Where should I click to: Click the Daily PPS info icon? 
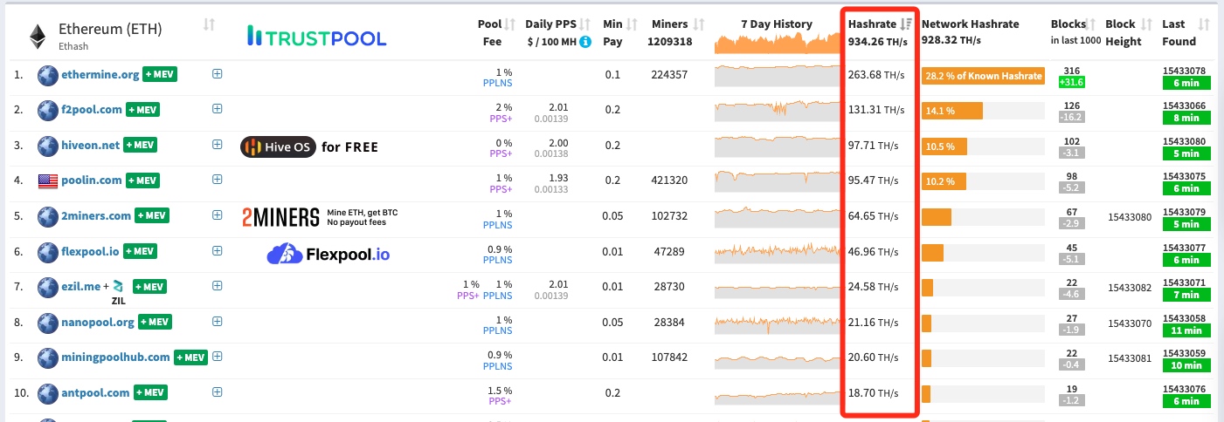point(585,41)
